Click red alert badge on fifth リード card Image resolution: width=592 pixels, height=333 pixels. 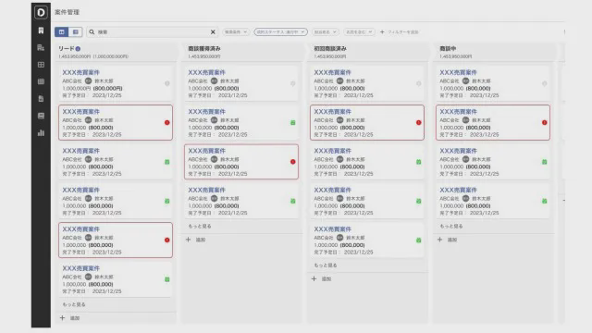[166, 240]
